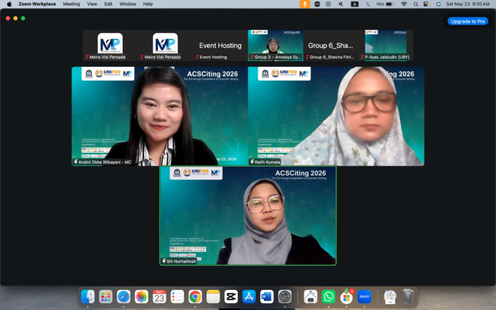The width and height of the screenshot is (496, 310).
Task: Open Control Center icon in menu bar
Action: click(426, 4)
